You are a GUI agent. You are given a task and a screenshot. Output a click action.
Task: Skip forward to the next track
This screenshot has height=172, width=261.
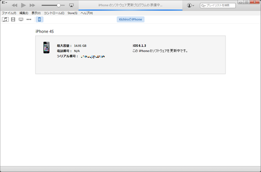coord(32,5)
